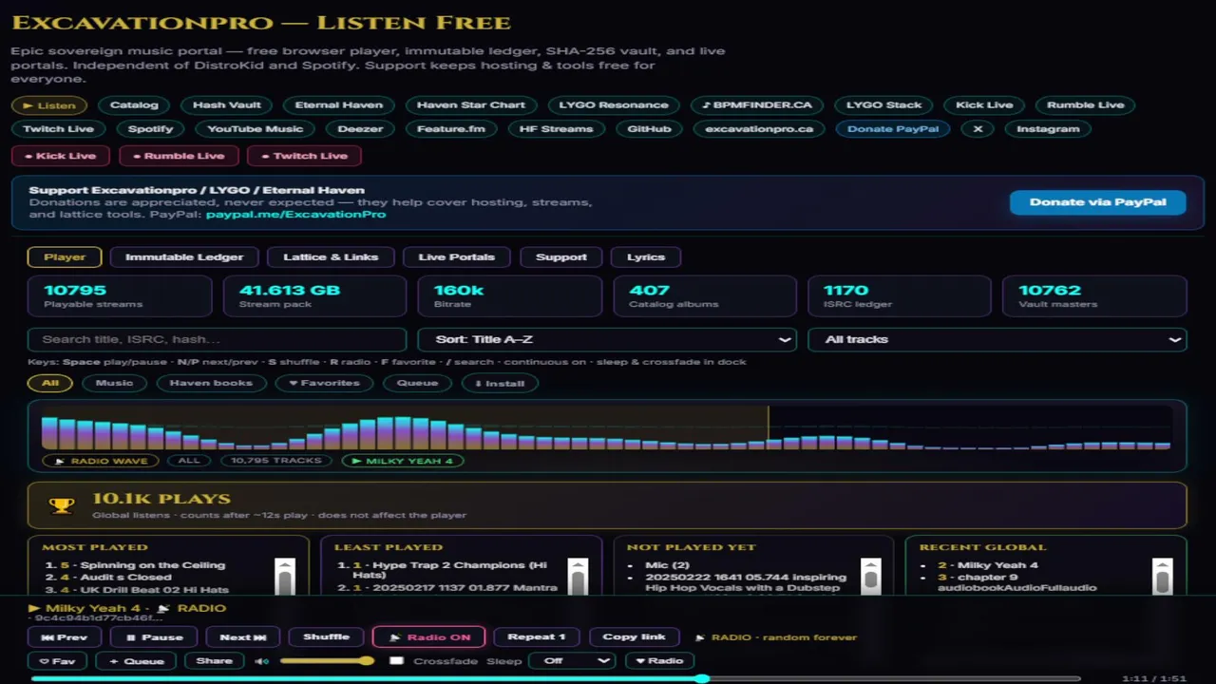Filter the list to Haven books
The width and height of the screenshot is (1216, 684).
pos(211,384)
